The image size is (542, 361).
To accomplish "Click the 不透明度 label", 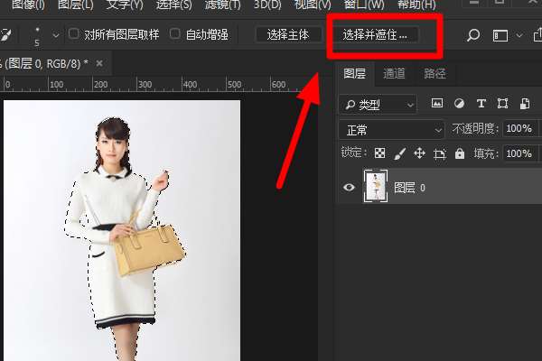I will coord(475,129).
